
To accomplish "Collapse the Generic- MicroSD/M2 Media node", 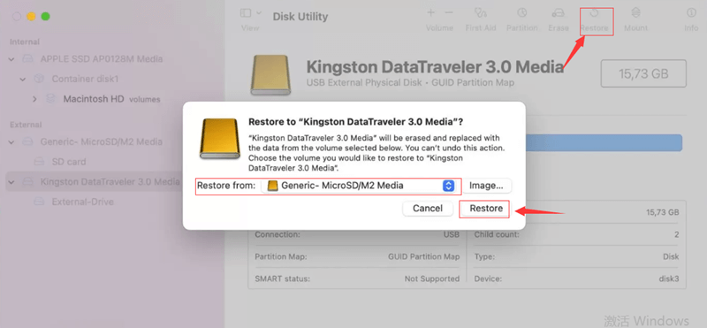I will point(11,141).
